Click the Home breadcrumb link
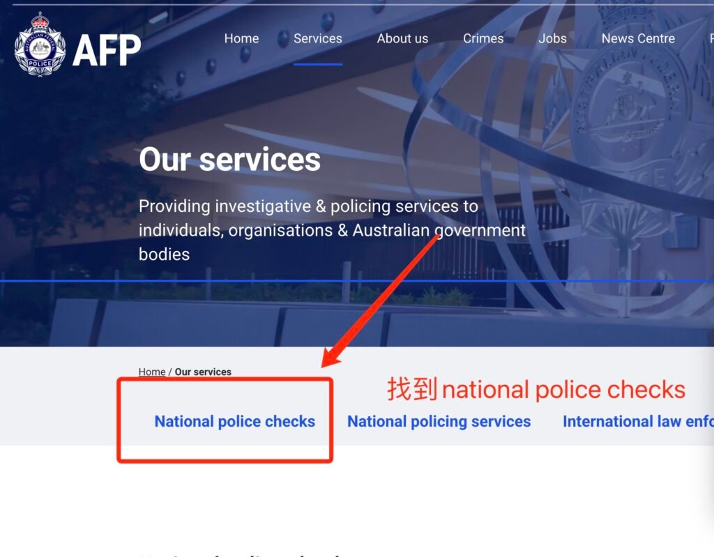Image resolution: width=714 pixels, height=557 pixels. [151, 372]
